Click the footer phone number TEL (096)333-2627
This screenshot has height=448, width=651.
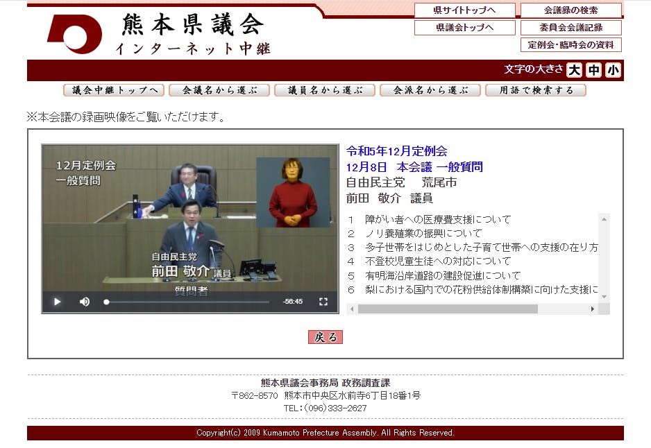325,408
